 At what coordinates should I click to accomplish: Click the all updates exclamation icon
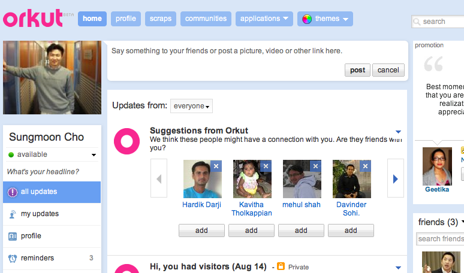13,192
